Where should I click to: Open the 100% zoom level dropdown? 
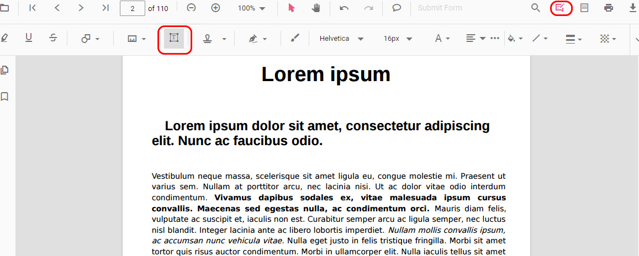251,8
